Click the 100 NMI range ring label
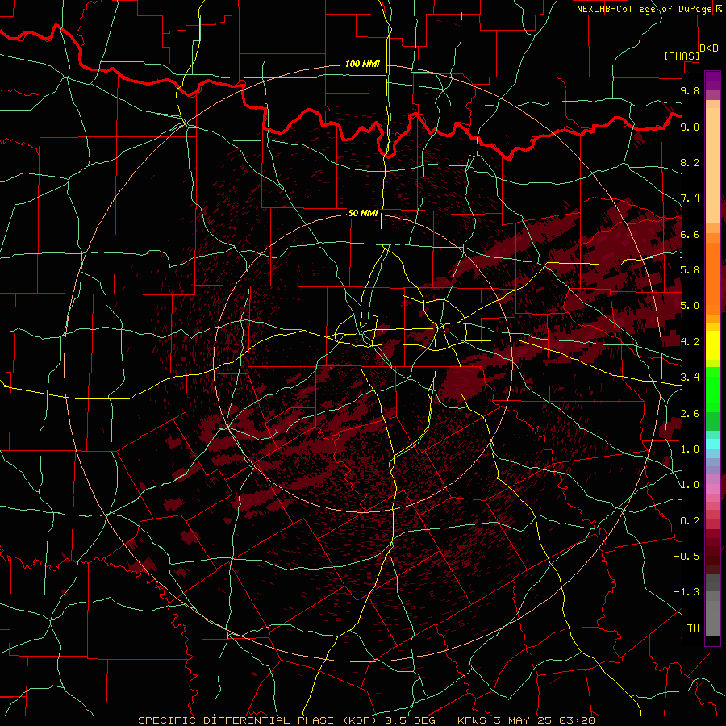Screen dimensions: 726x726 pos(362,64)
